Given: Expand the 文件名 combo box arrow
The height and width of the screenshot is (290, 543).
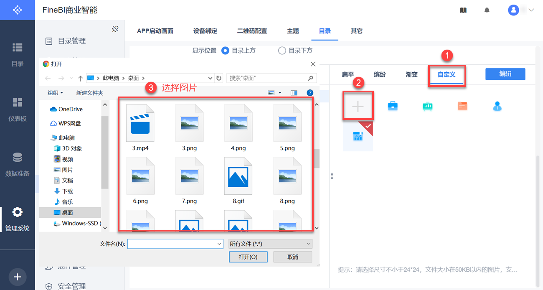Looking at the screenshot, I should pos(220,244).
